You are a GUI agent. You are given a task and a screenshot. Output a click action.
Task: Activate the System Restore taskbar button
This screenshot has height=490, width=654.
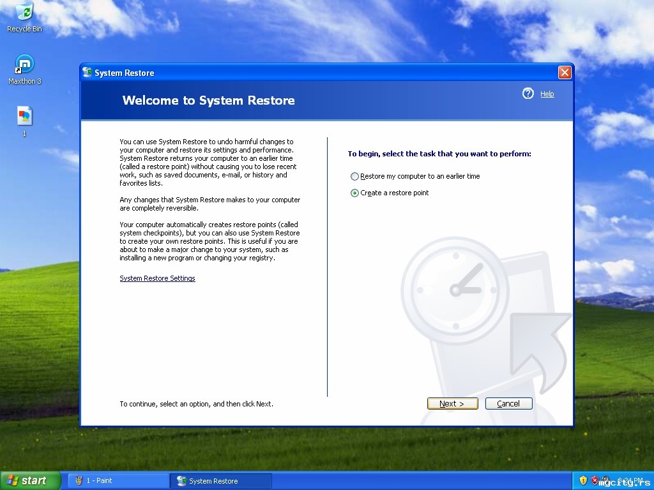click(x=221, y=480)
